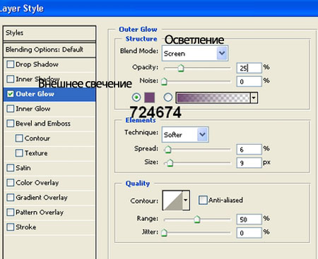Enable the Drop Shadow checkbox
Screen dimensions: 318x259
pyautogui.click(x=11, y=64)
